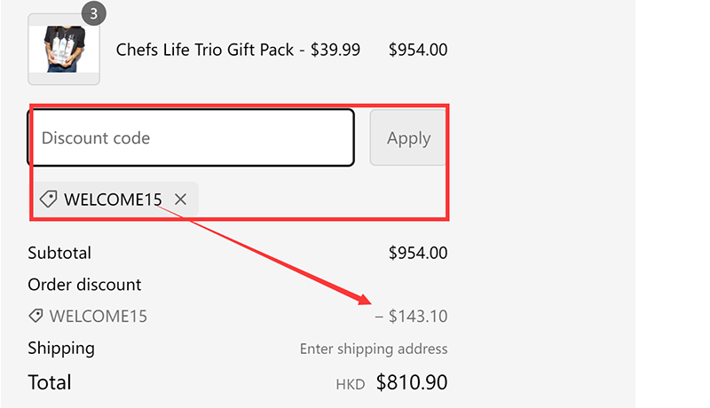This screenshot has width=710, height=408.
Task: Click the product line price $954.00
Action: tap(418, 50)
